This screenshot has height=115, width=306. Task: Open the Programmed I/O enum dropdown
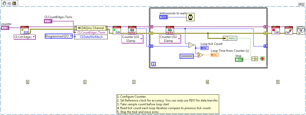tap(58, 36)
